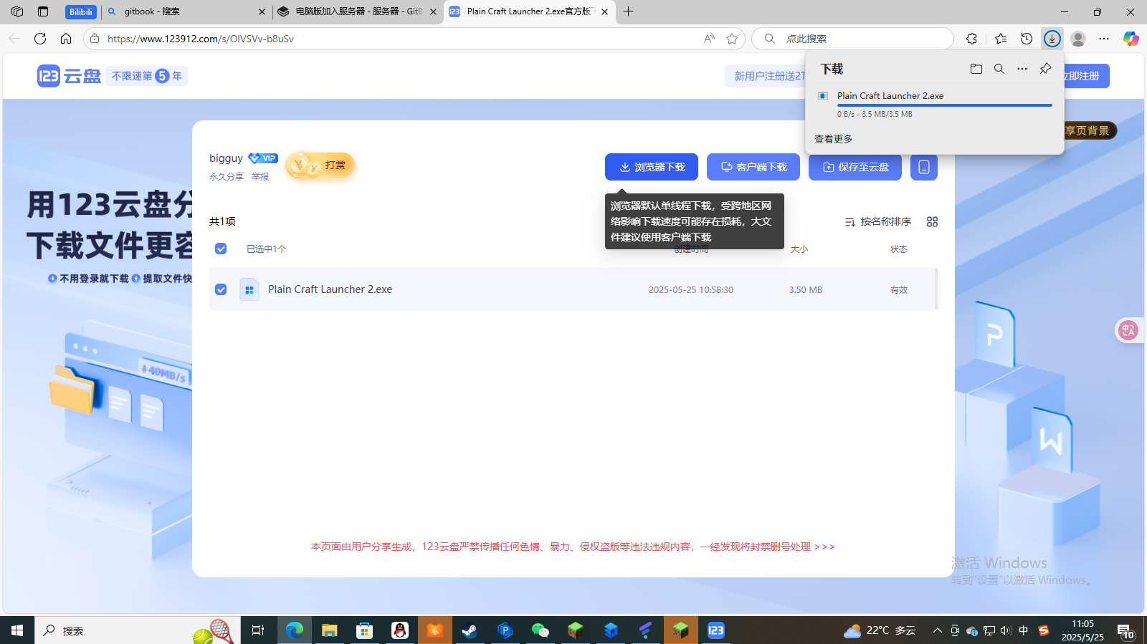Open the favorites hub icon
The width and height of the screenshot is (1147, 644).
click(x=1001, y=39)
